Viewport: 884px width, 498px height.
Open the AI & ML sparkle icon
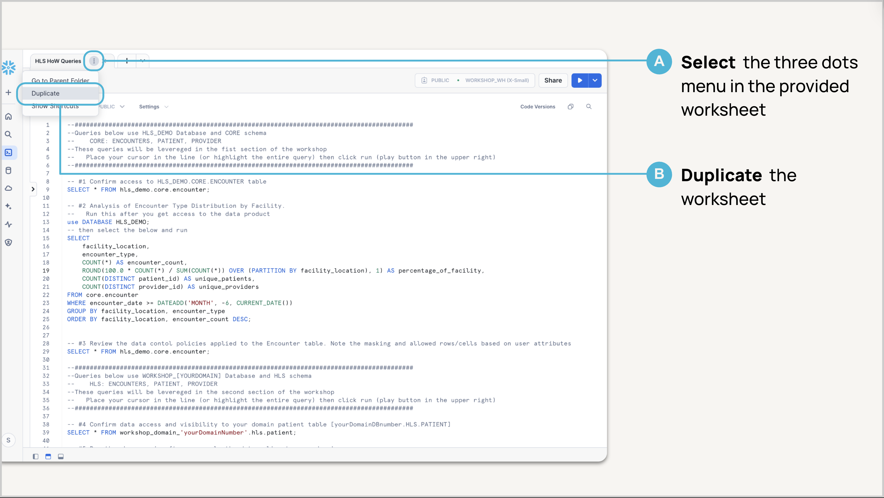tap(9, 207)
